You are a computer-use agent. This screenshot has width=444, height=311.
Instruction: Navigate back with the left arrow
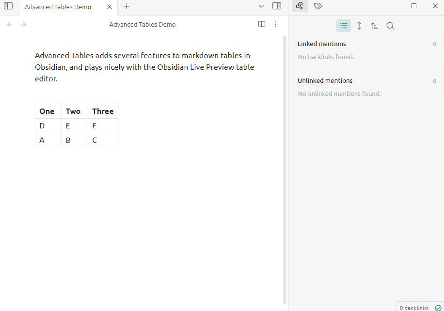tap(10, 24)
